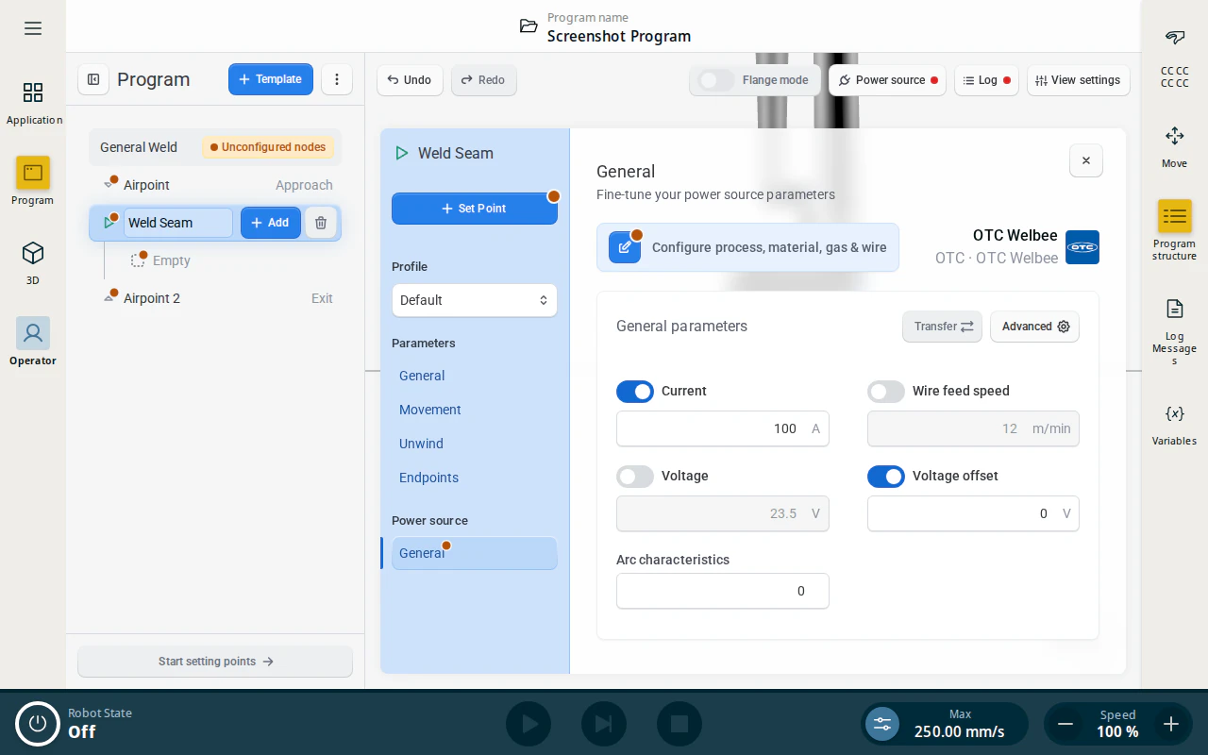Click the Current value input field
1208x755 pixels.
(x=722, y=428)
